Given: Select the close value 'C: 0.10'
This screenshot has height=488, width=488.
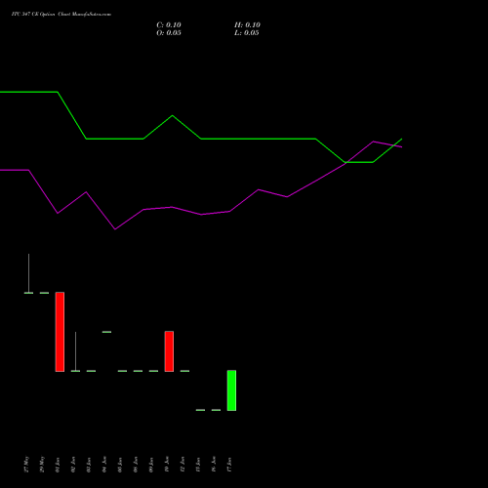Looking at the screenshot, I should tap(169, 25).
